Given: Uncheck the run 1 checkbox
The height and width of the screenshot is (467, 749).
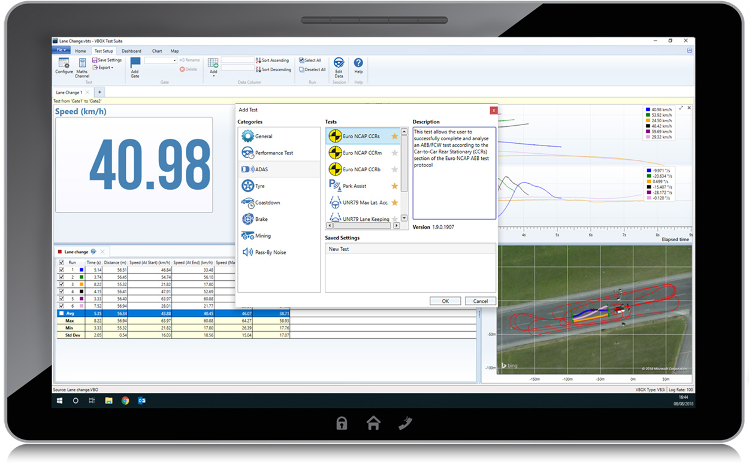Looking at the screenshot, I should [x=61, y=270].
